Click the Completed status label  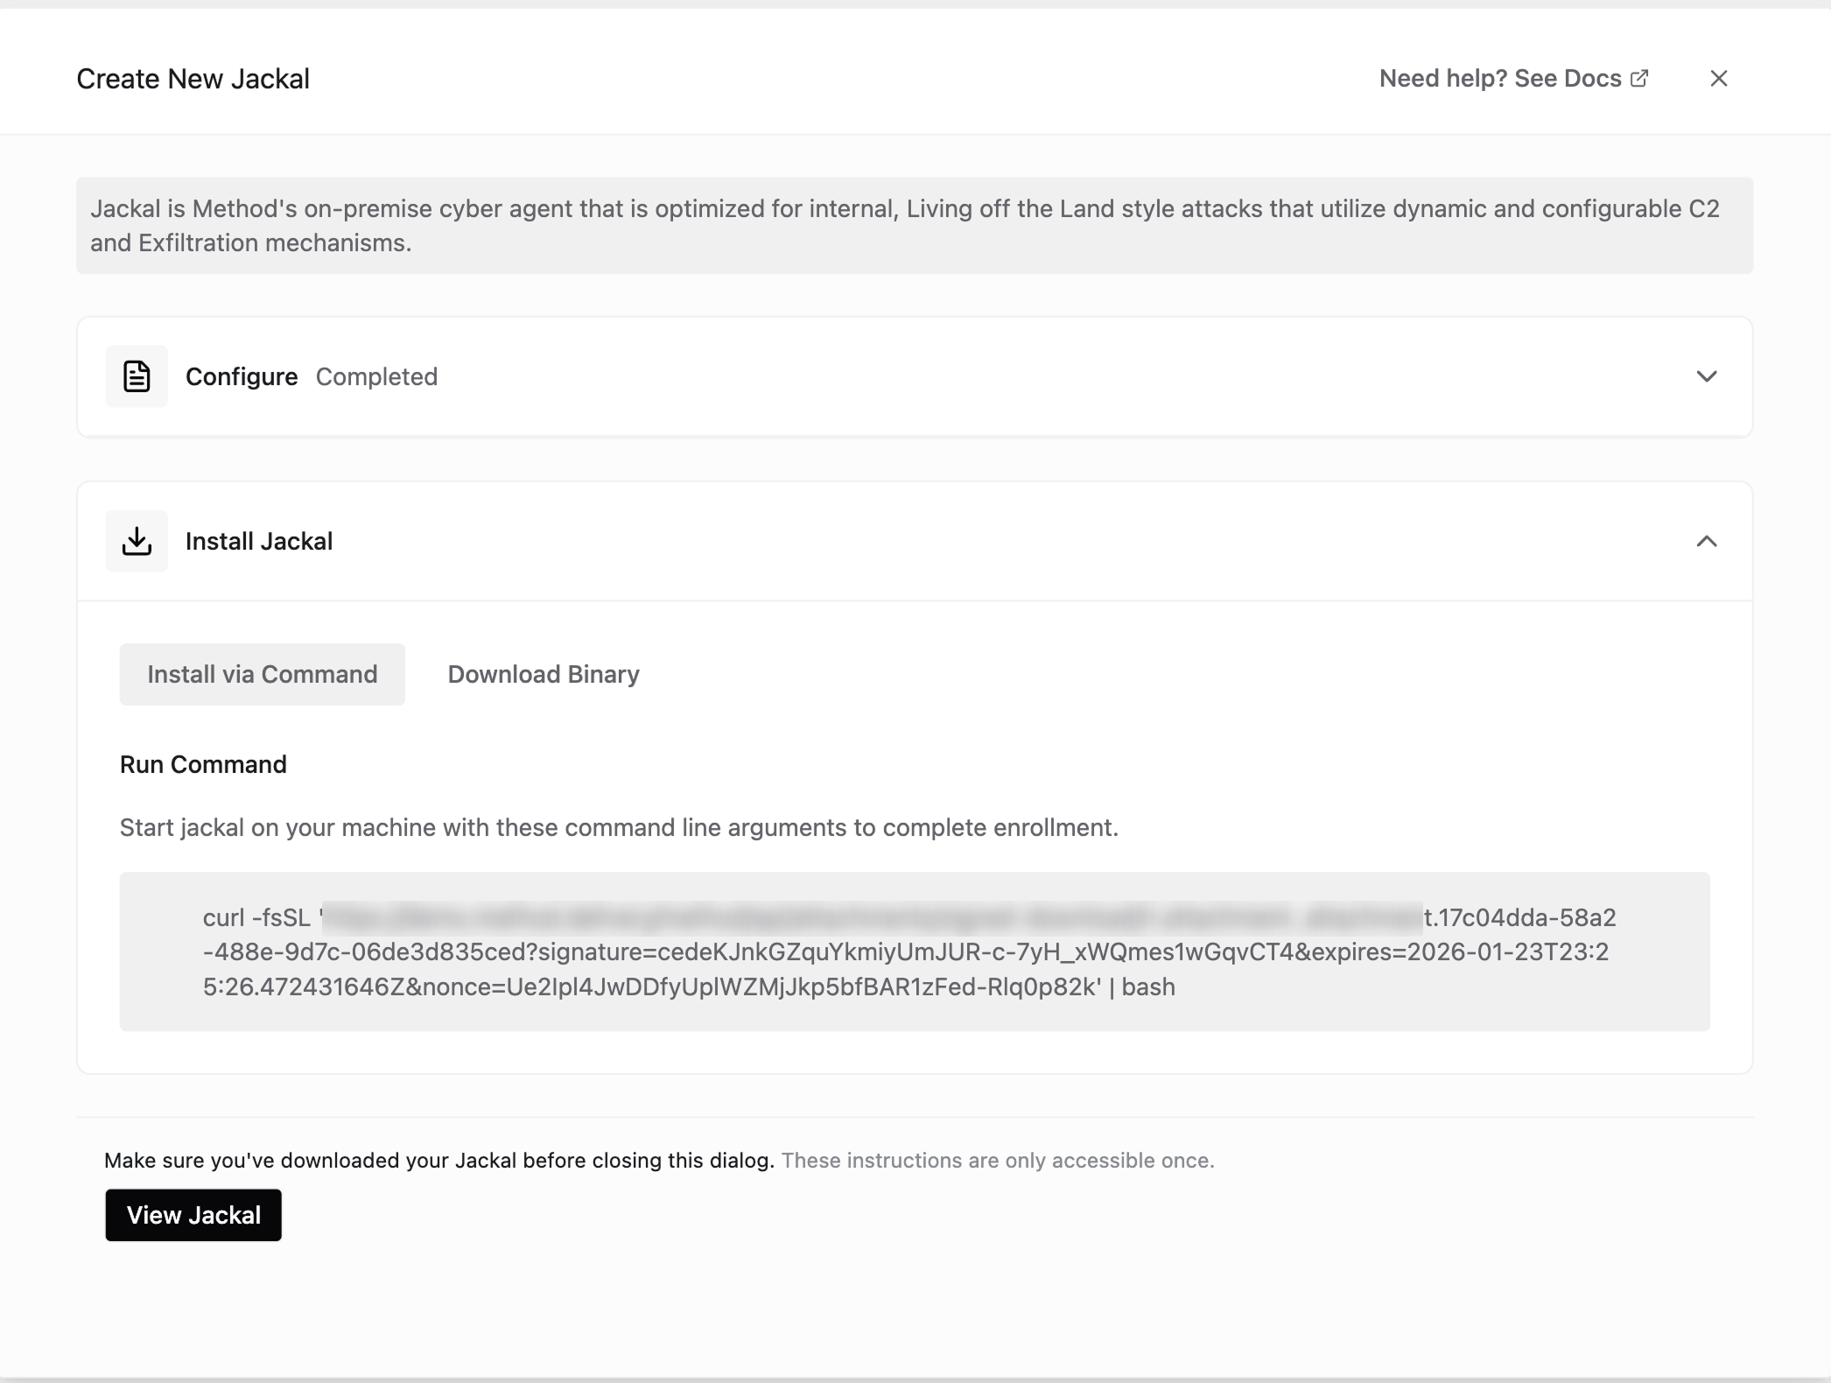[x=376, y=376]
